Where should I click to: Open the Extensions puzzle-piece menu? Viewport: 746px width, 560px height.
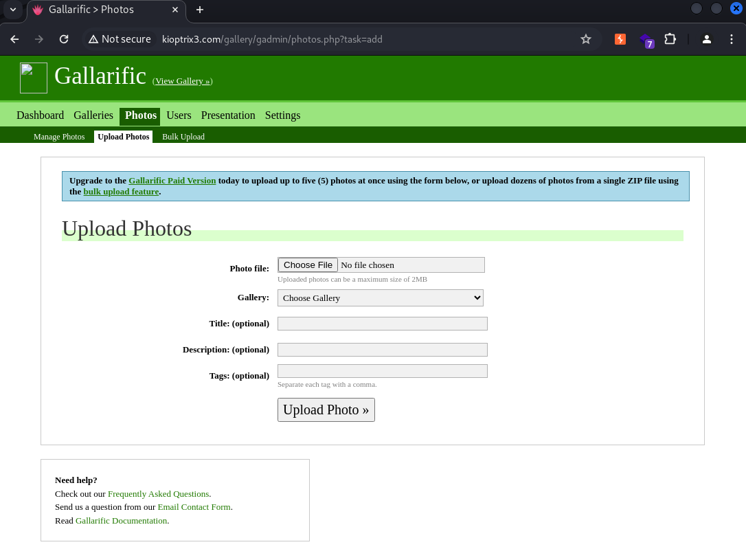pyautogui.click(x=670, y=39)
